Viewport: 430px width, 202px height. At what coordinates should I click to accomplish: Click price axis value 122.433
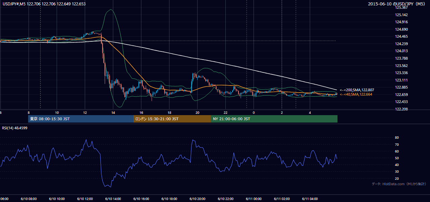click(401, 102)
